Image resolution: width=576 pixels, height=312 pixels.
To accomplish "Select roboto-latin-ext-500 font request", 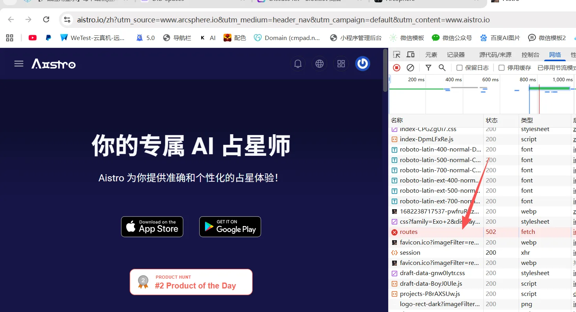I will coord(482,190).
